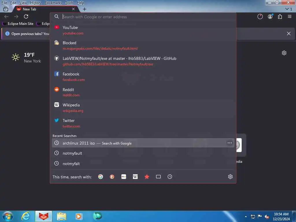
Task: Open Eclipse Main Site bookmark
Action: click(x=18, y=24)
